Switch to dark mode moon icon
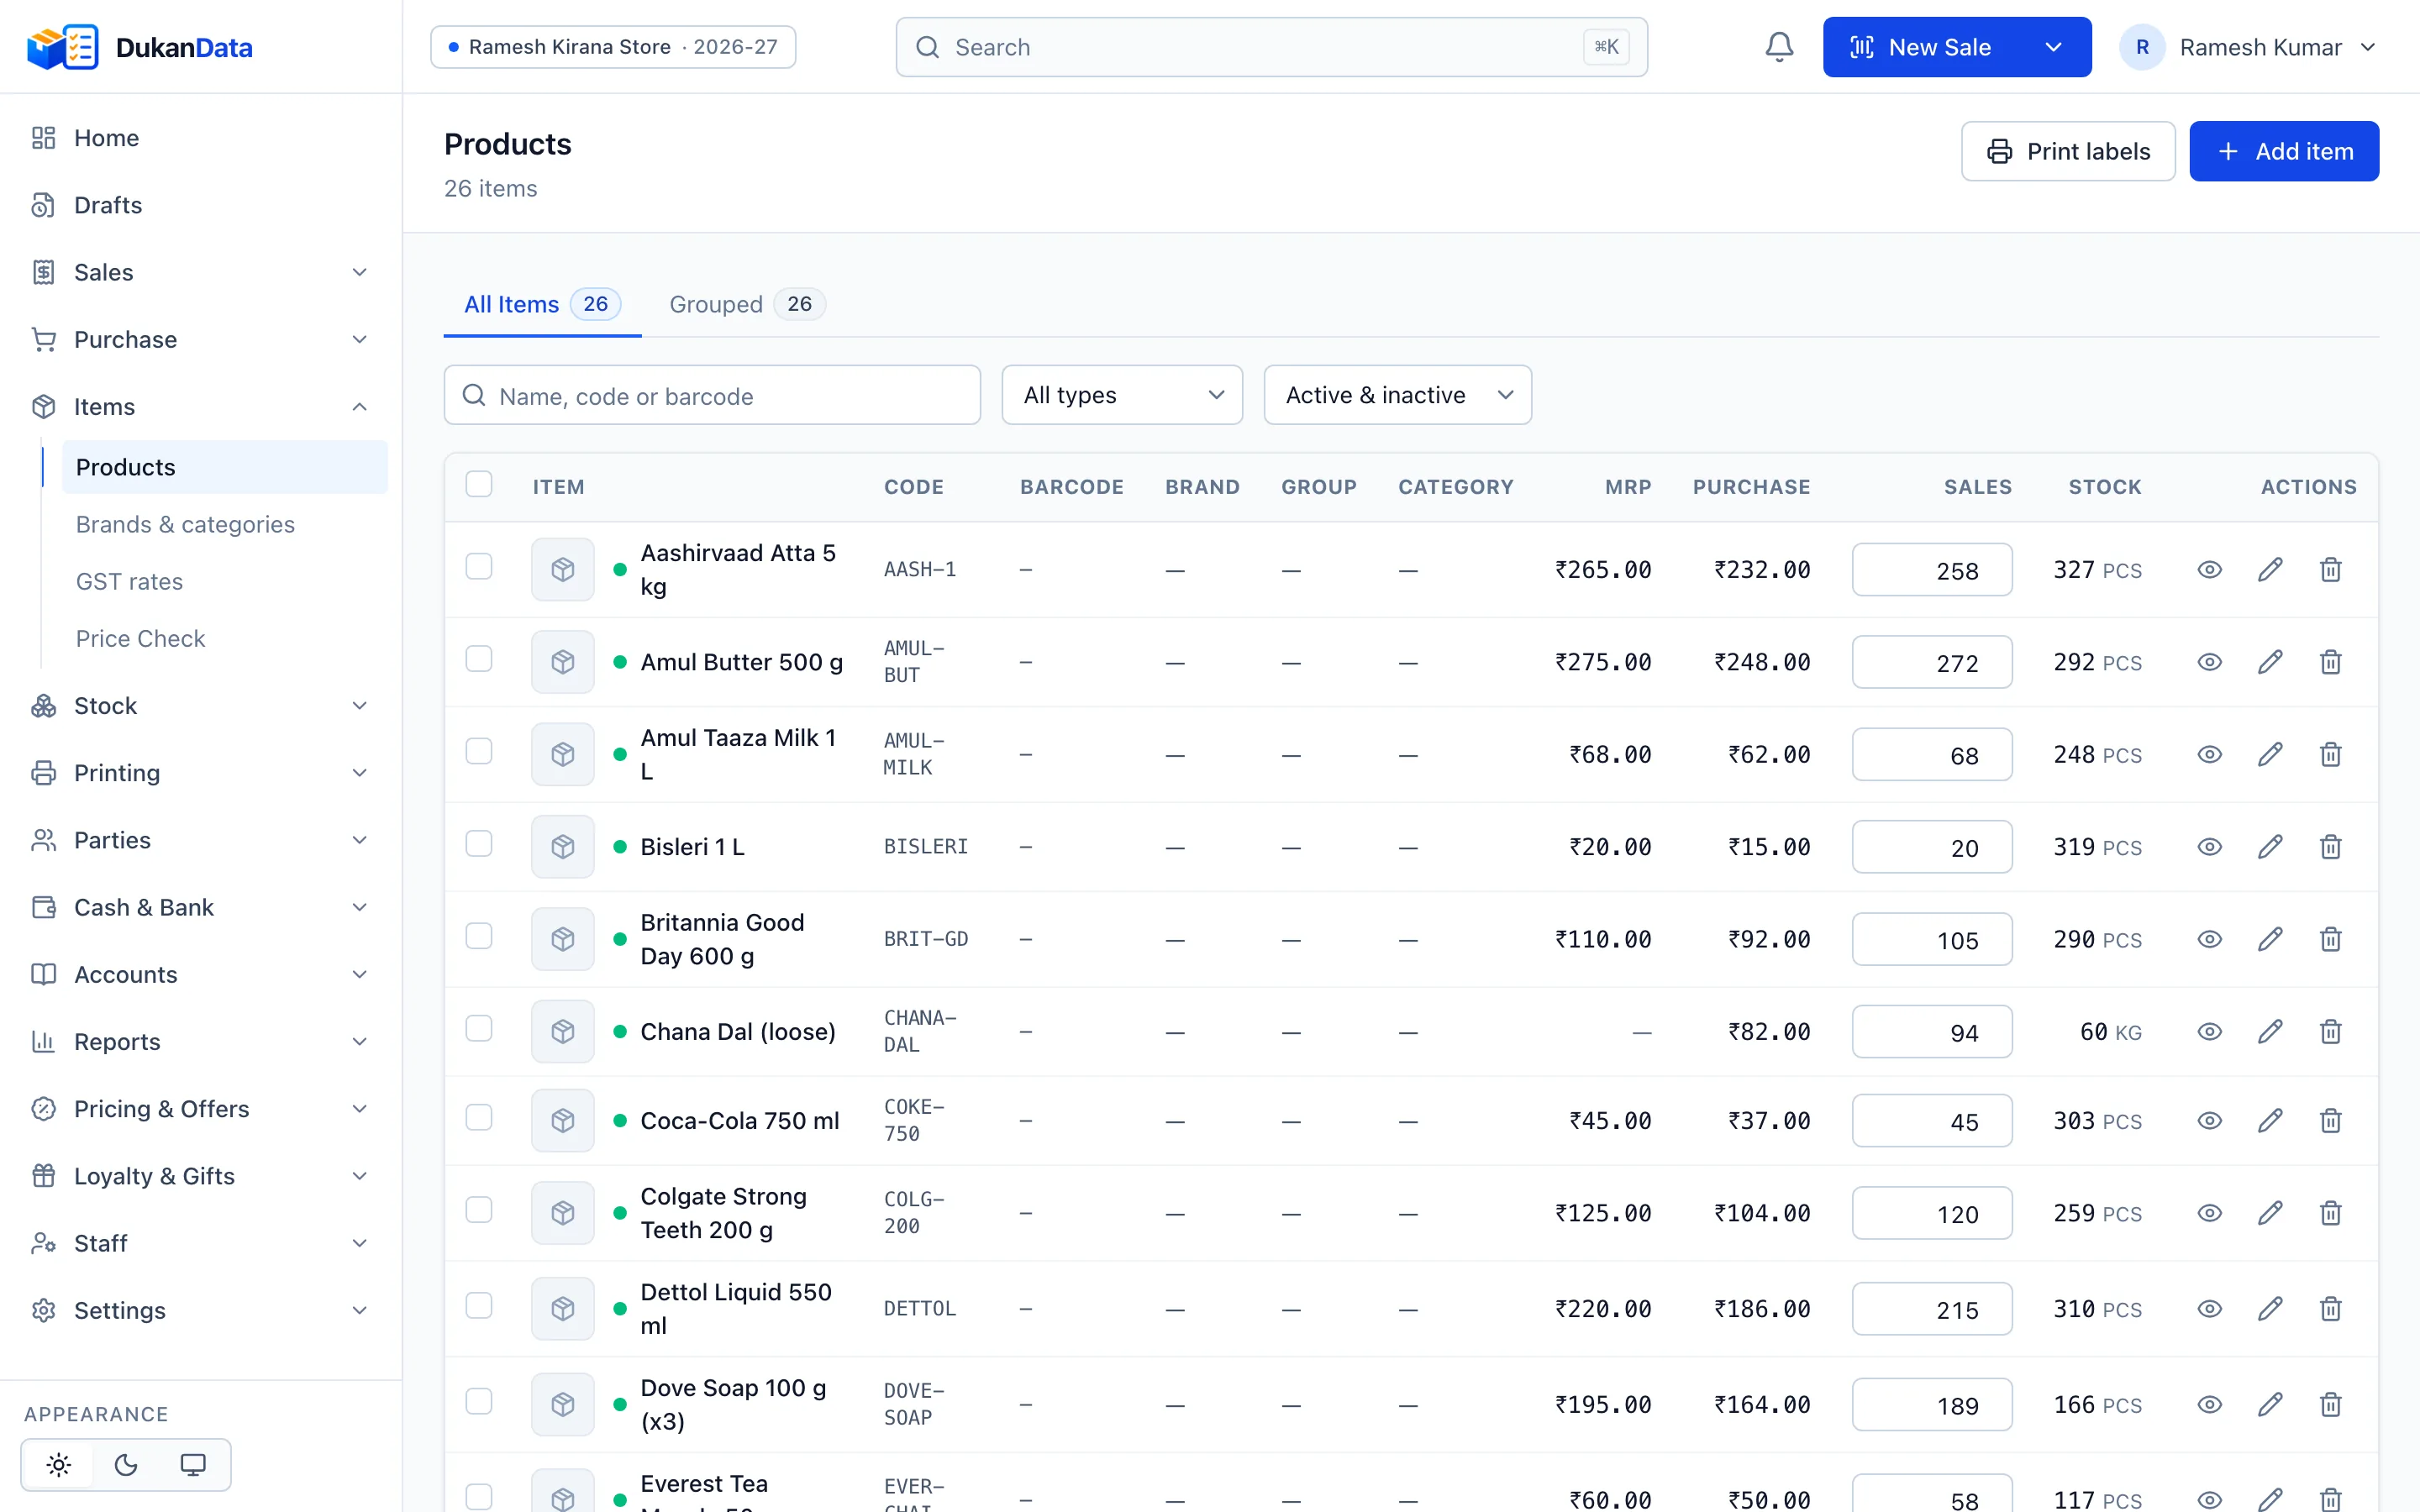This screenshot has width=2420, height=1512. (x=126, y=1464)
